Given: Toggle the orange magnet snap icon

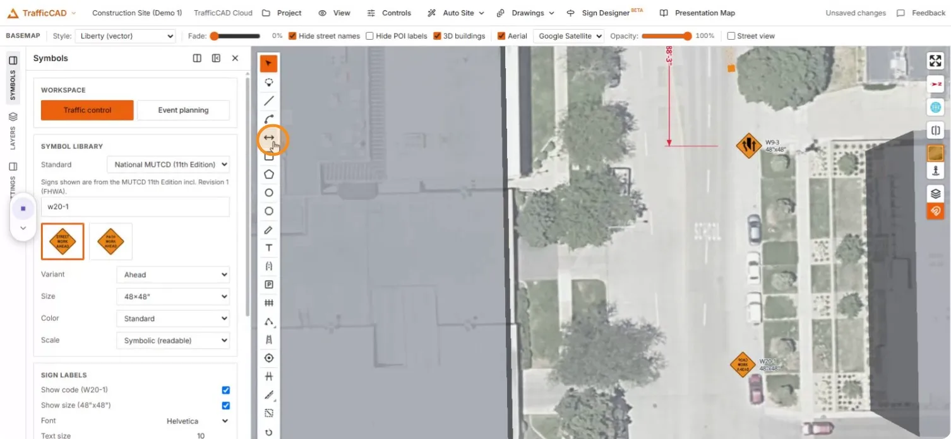Looking at the screenshot, I should tap(935, 211).
